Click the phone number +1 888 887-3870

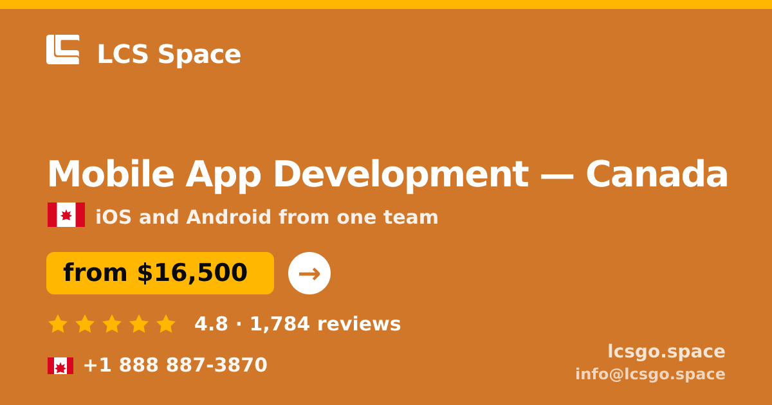click(x=175, y=365)
